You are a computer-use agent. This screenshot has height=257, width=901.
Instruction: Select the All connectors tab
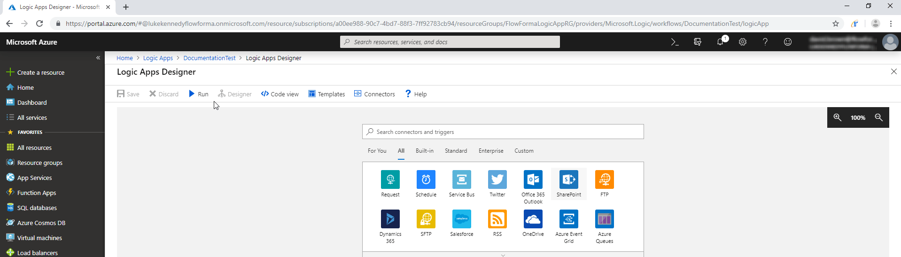click(x=401, y=151)
